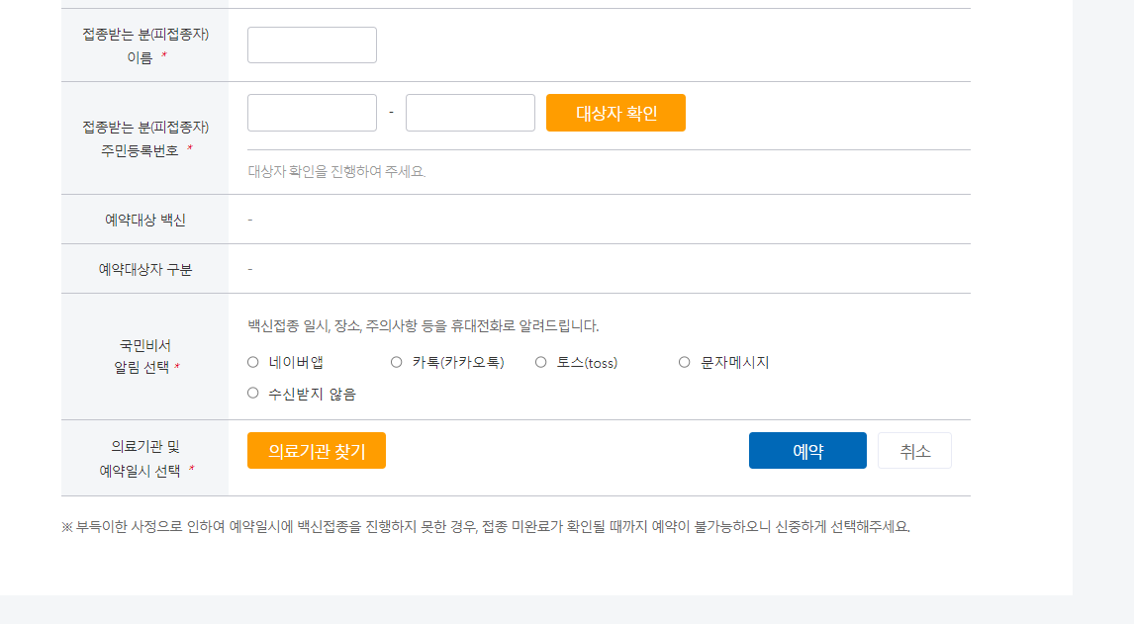1134x624 pixels.
Task: Select the 토스(toss) radio button
Action: click(x=541, y=362)
